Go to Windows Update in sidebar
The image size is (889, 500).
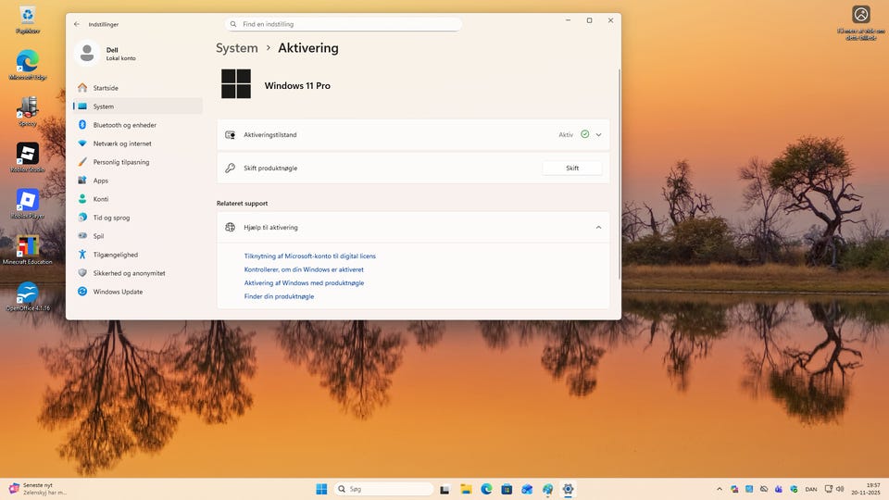[118, 292]
